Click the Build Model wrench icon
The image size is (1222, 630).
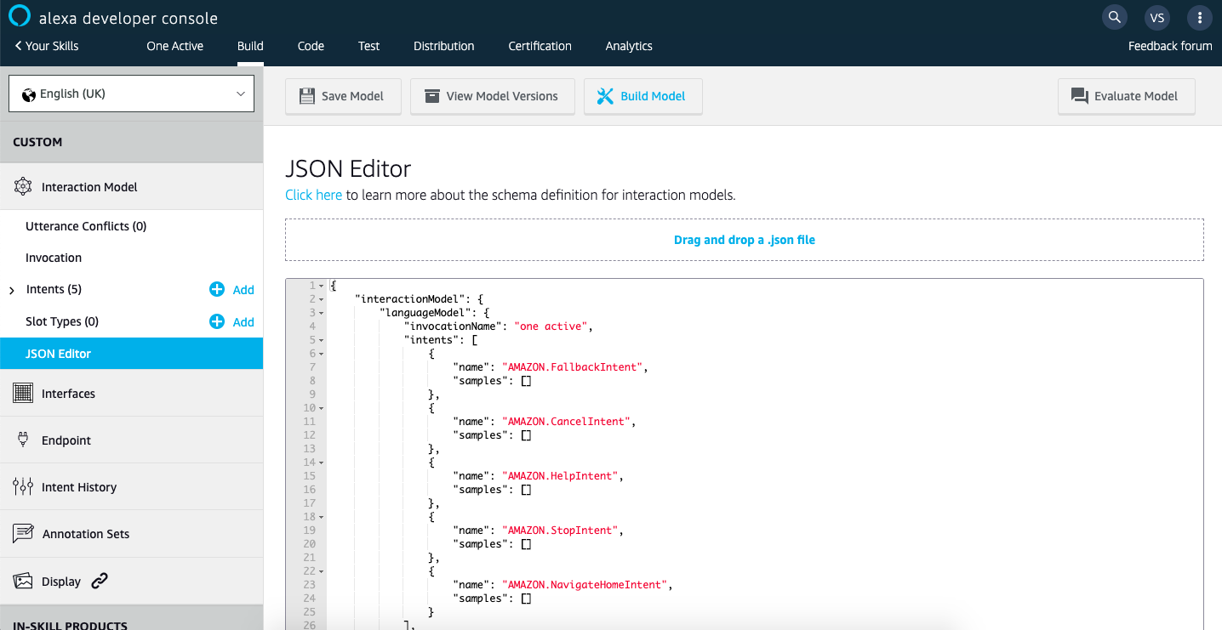coord(605,96)
